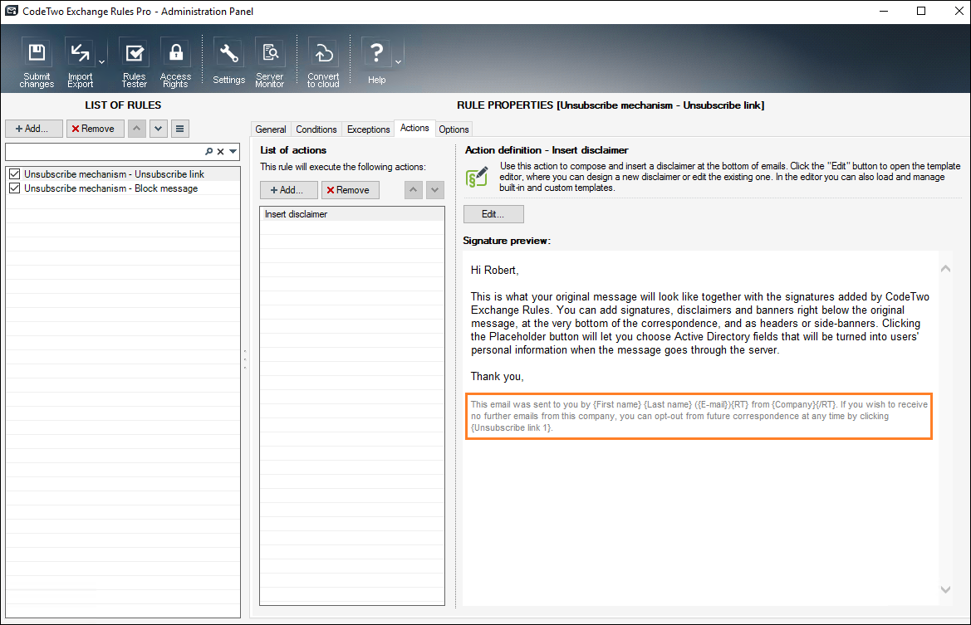Click scroll down arrow in signature preview
This screenshot has width=971, height=625.
click(945, 590)
